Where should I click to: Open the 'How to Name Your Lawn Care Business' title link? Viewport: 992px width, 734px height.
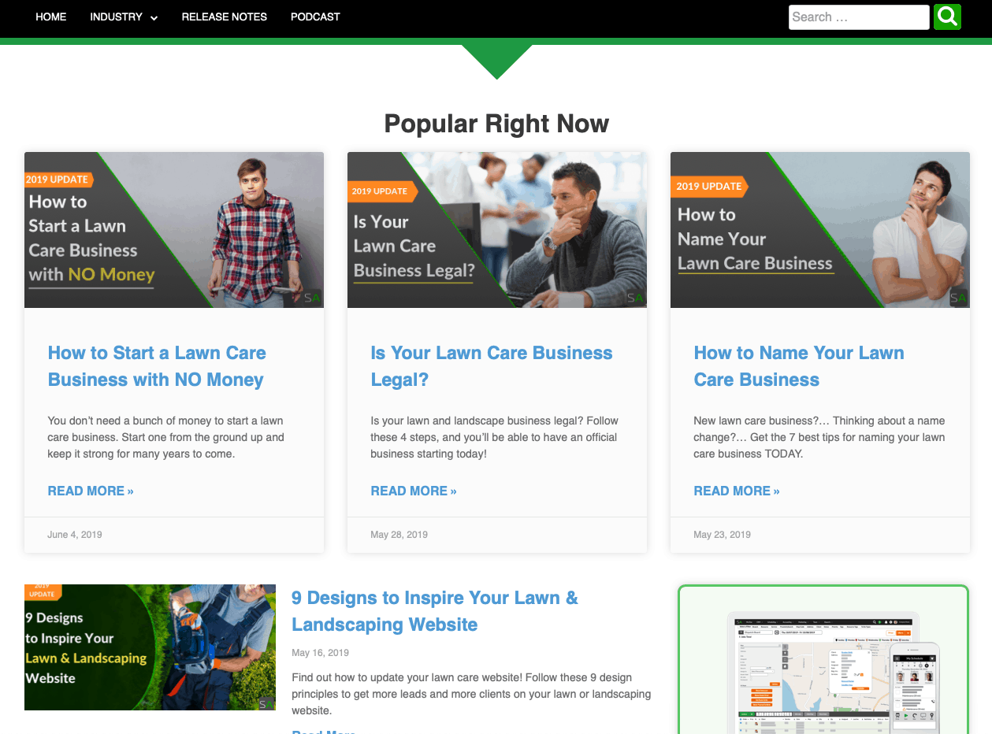coord(799,366)
